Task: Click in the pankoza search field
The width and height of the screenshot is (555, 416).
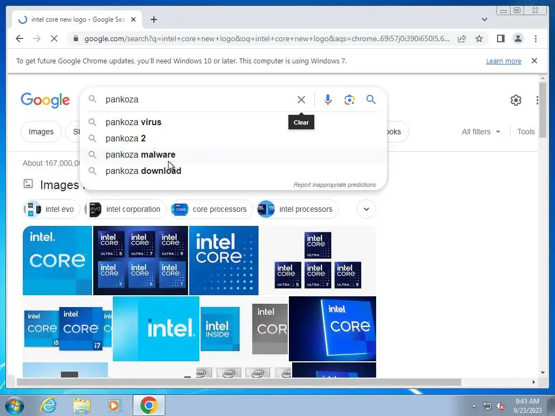Action: point(198,100)
